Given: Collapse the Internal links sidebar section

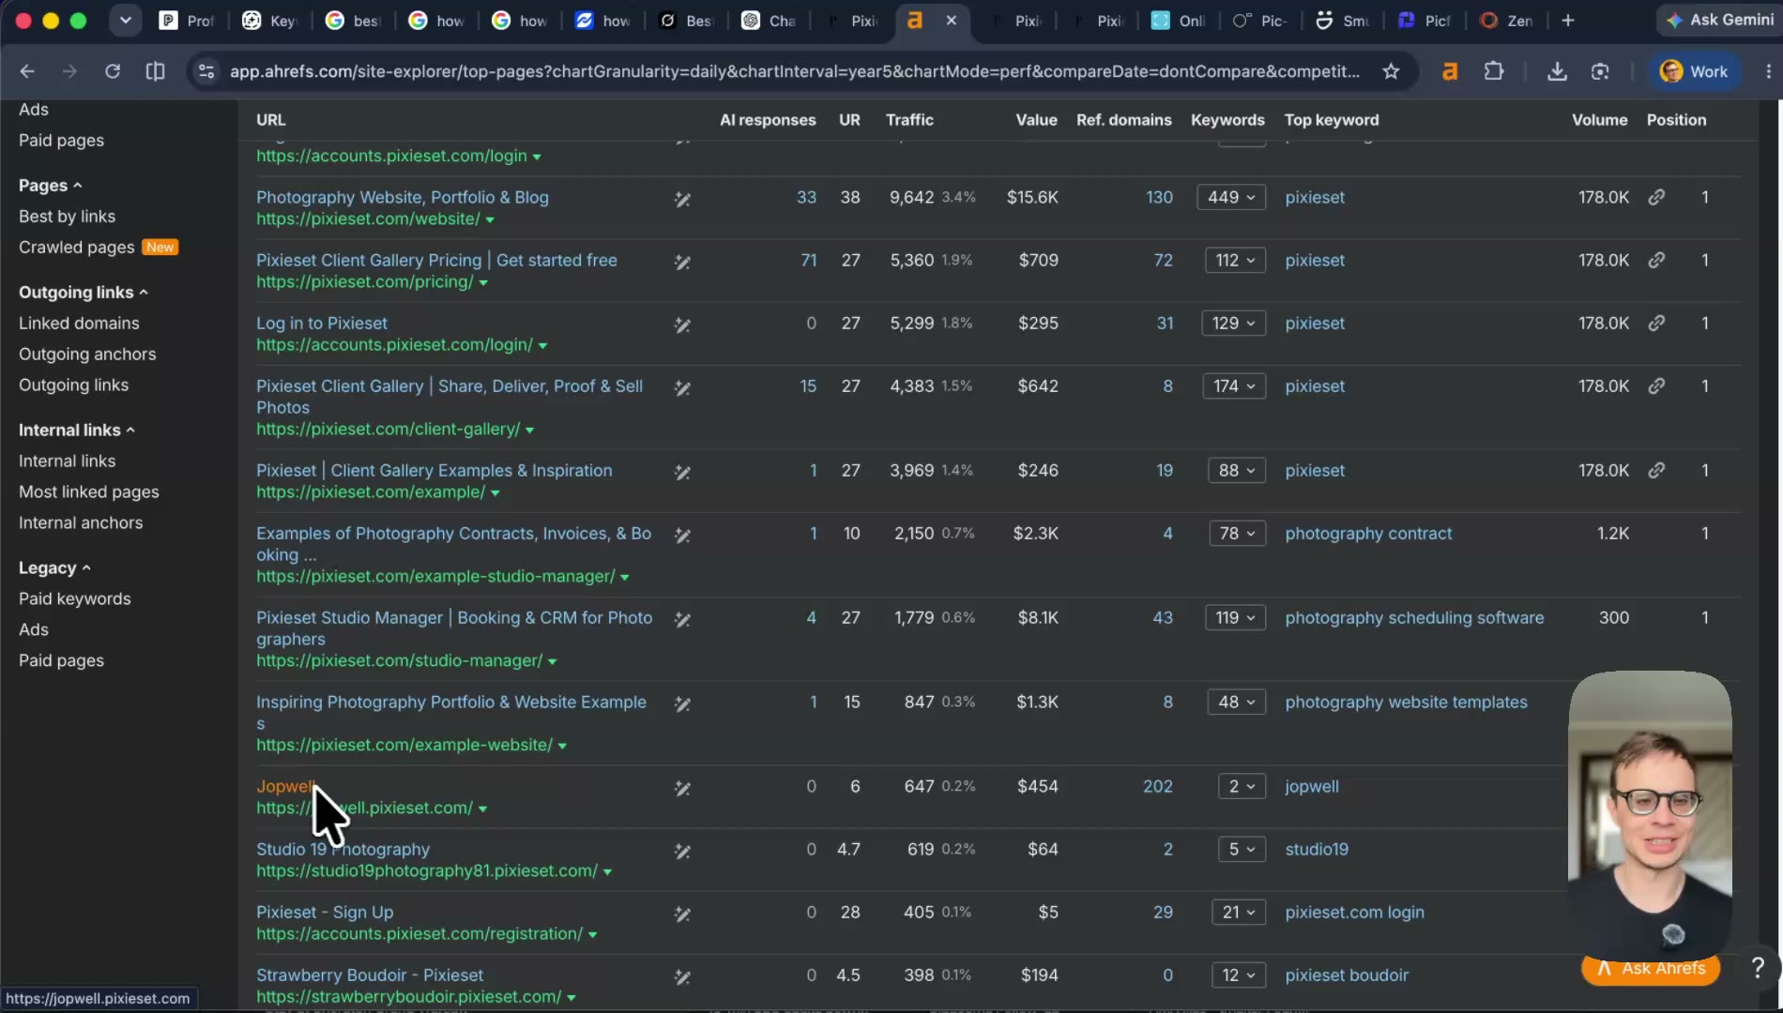Looking at the screenshot, I should click(x=77, y=430).
